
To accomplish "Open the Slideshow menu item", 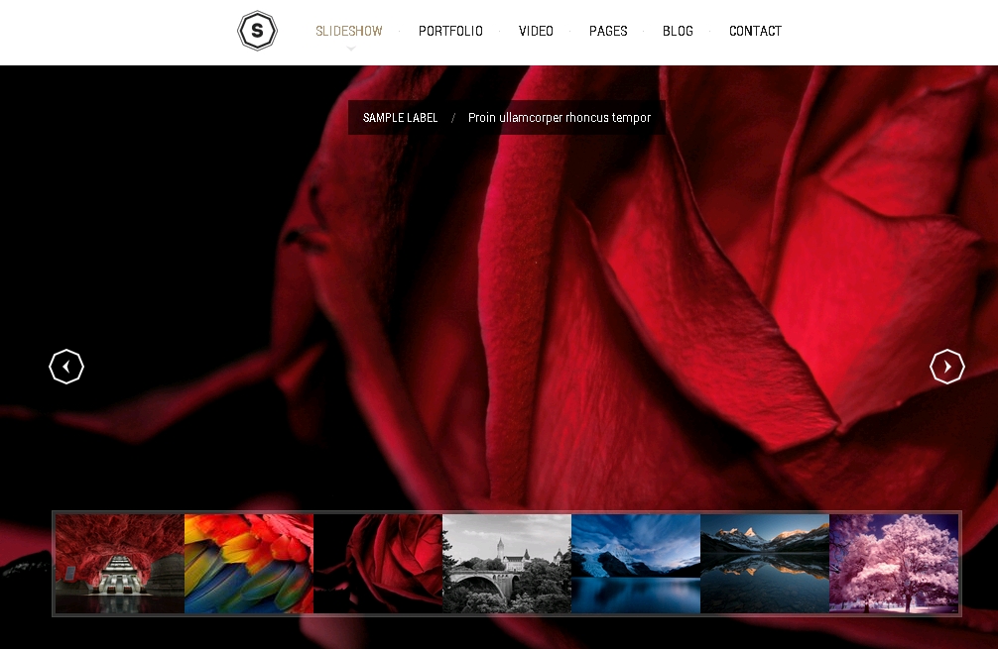I will (349, 31).
